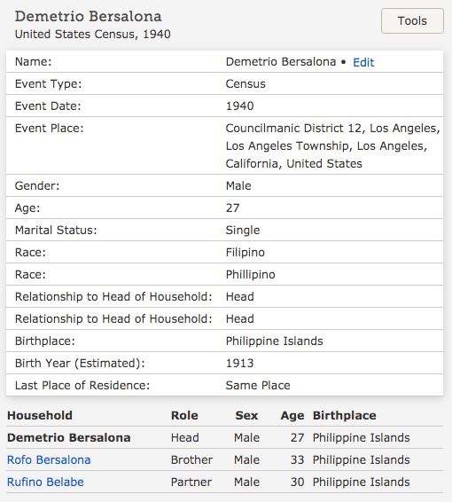Click the Age column header
Viewport: 452px width, 502px height.
click(292, 416)
